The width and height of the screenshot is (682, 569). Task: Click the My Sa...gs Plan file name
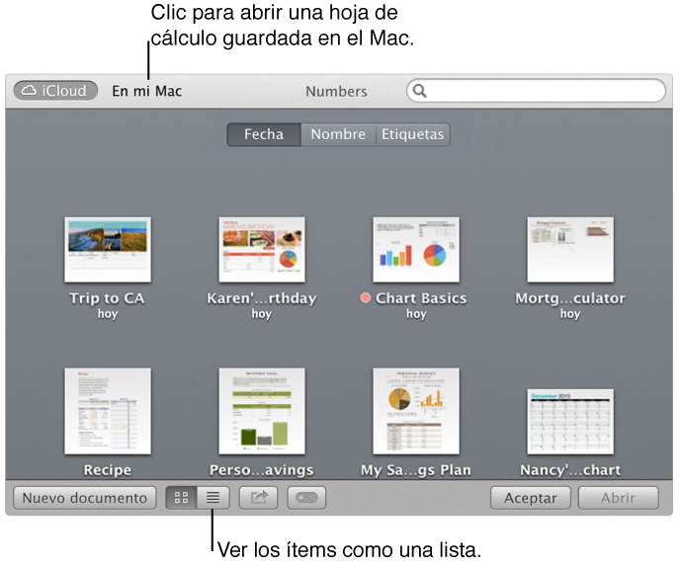(416, 470)
